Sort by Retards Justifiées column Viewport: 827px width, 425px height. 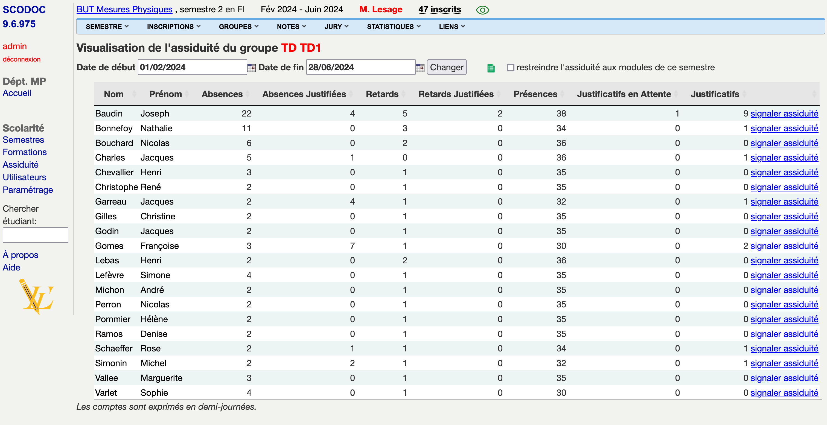point(456,94)
